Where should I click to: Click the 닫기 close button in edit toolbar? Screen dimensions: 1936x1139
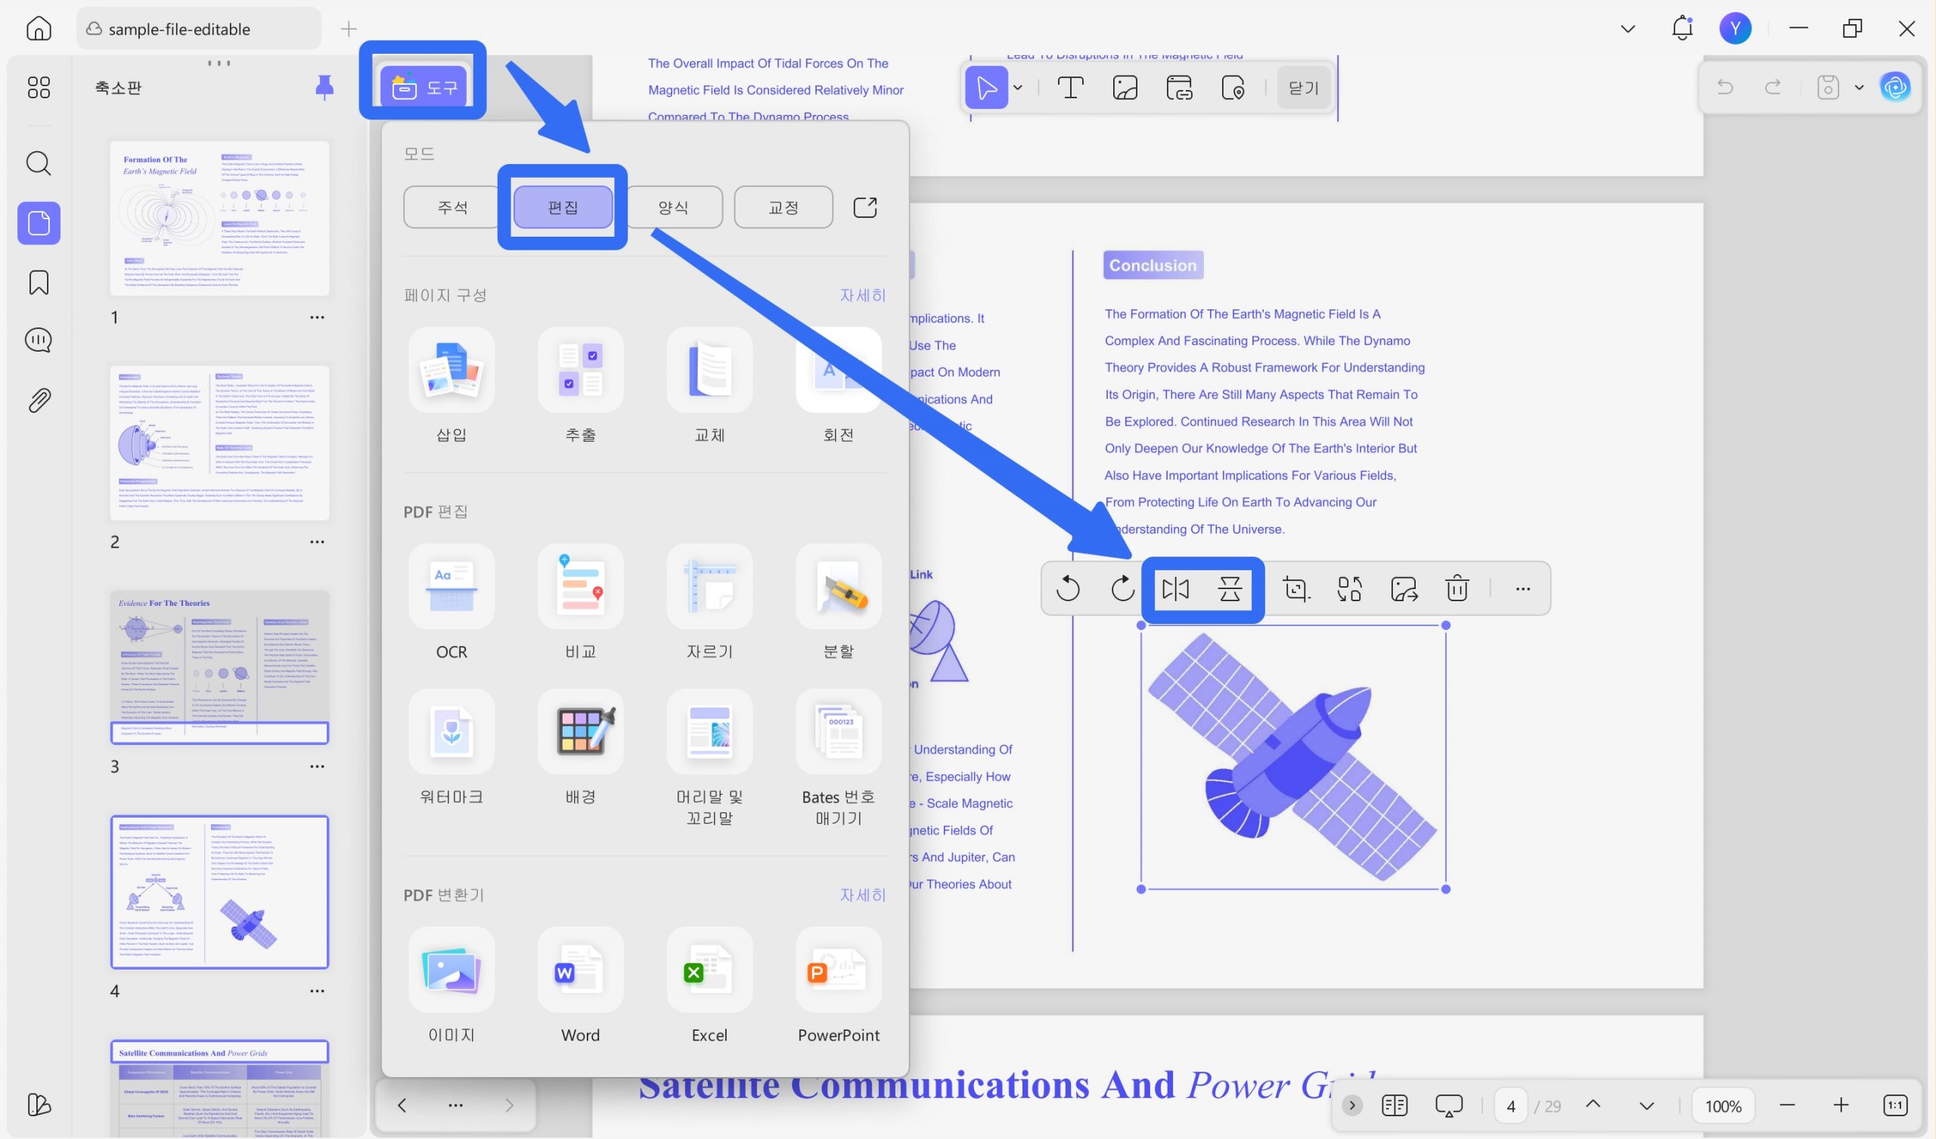pos(1303,88)
